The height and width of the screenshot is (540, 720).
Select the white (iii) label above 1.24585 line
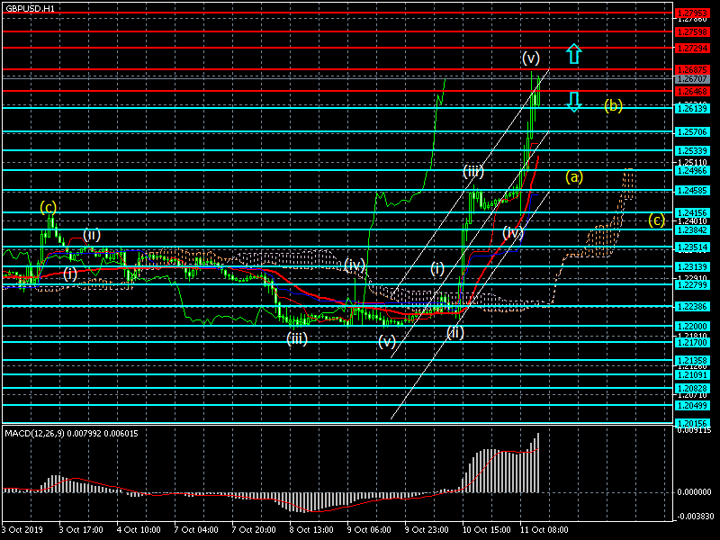[x=473, y=171]
